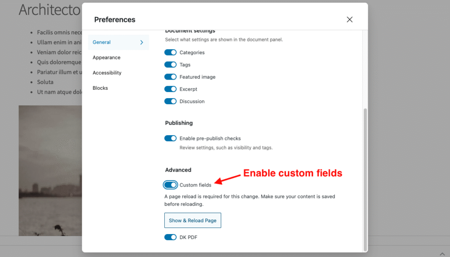450x257 pixels.
Task: Disable the Excerpt option
Action: tap(171, 89)
